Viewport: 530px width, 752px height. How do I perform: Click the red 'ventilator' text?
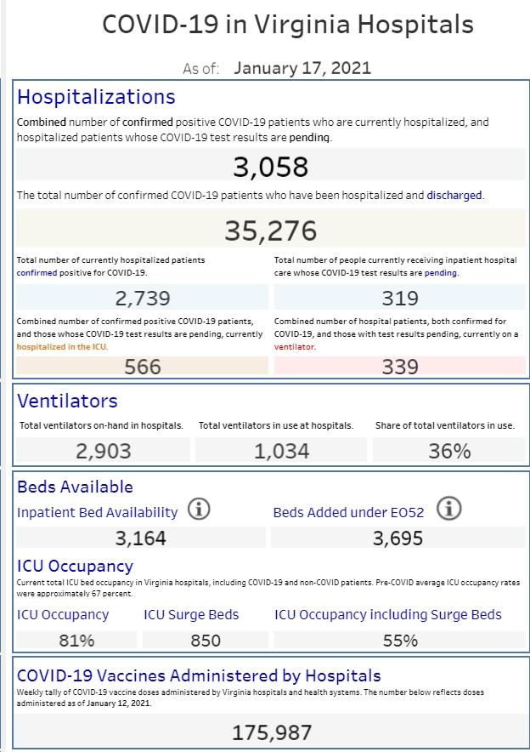point(294,347)
